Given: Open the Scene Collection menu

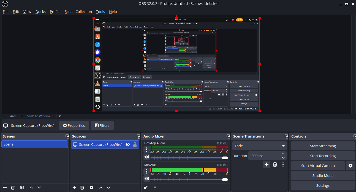Looking at the screenshot, I should point(78,12).
